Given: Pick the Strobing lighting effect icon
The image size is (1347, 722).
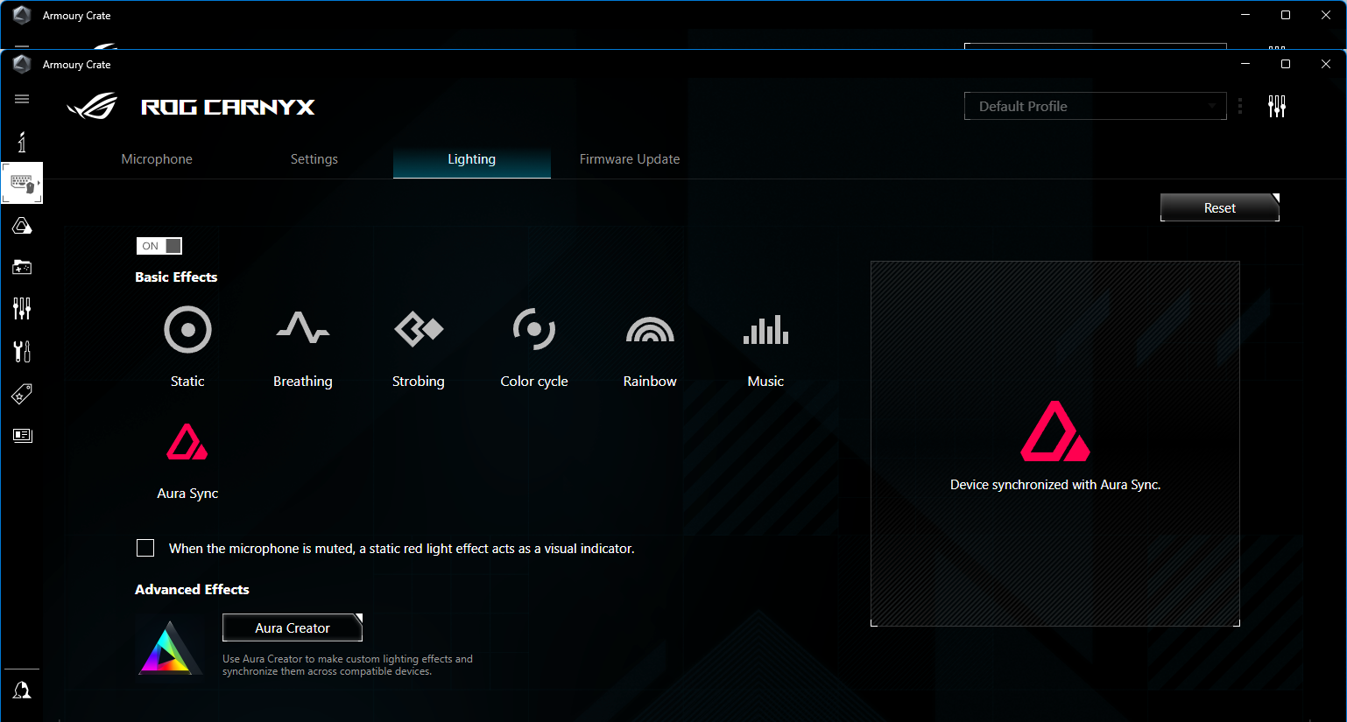Looking at the screenshot, I should 419,329.
